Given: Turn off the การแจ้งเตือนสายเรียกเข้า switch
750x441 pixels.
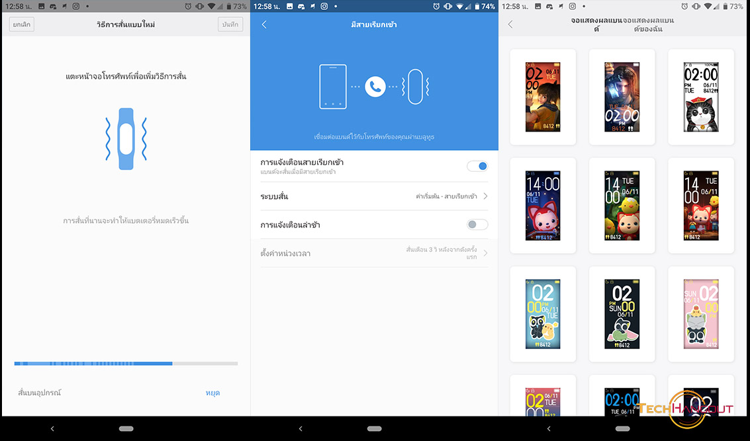Looking at the screenshot, I should pyautogui.click(x=477, y=166).
